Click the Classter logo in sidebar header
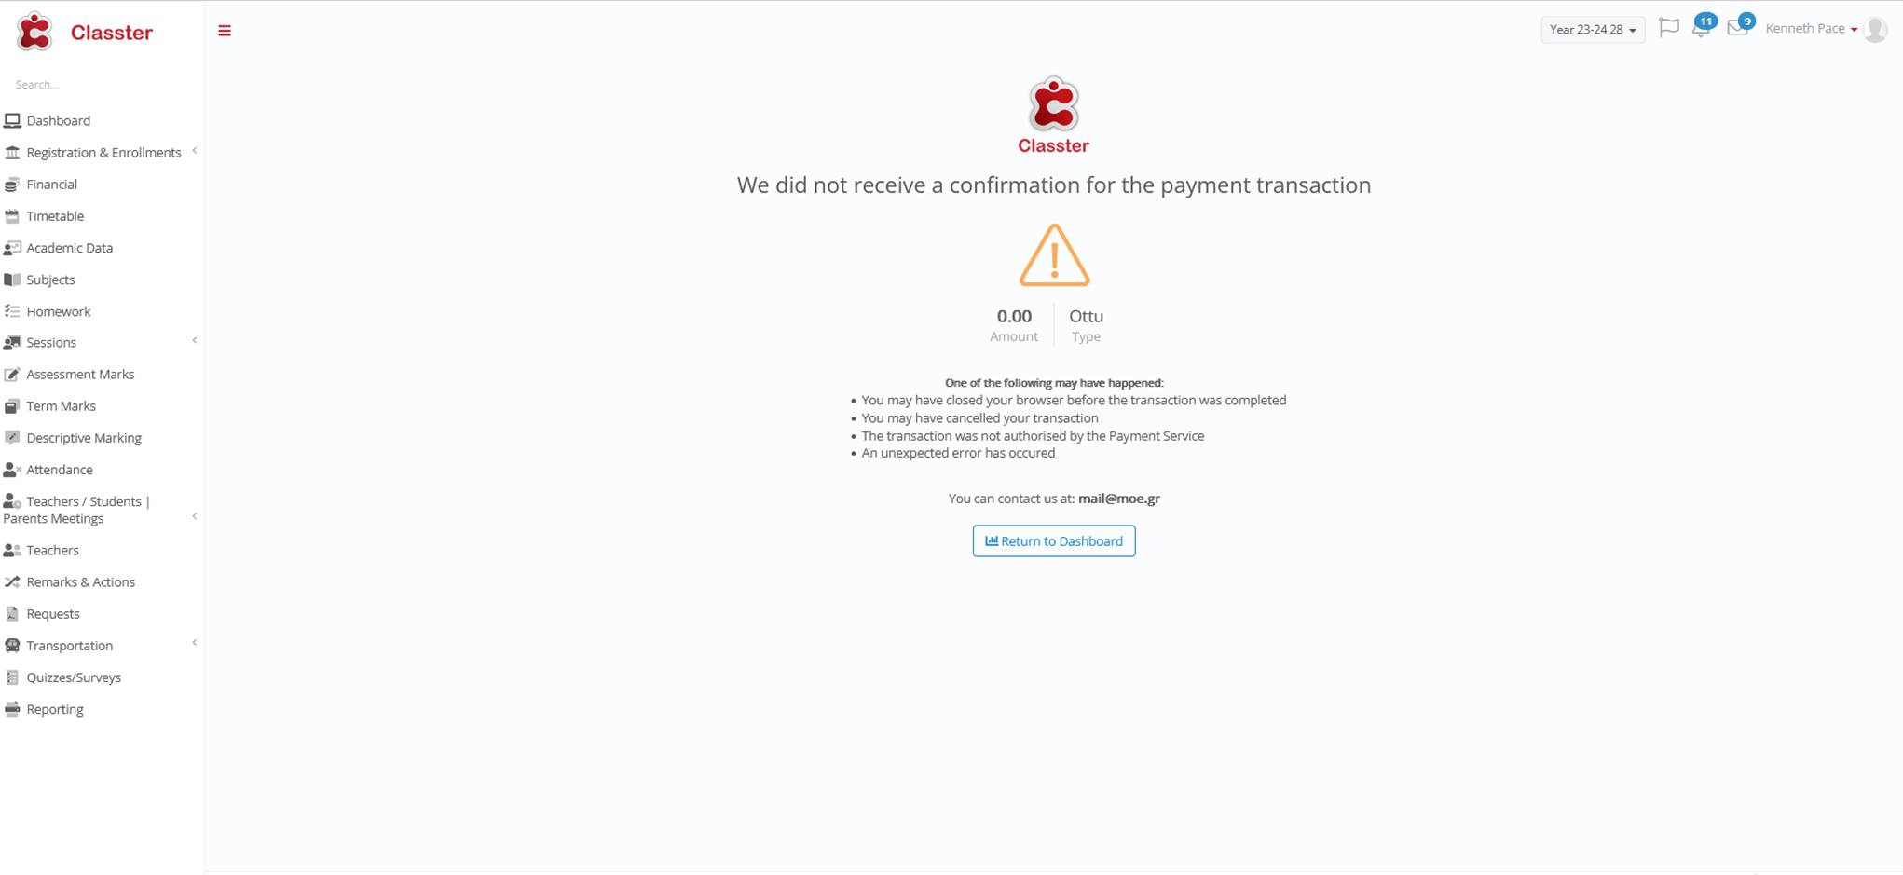The height and width of the screenshot is (875, 1903). pos(84,33)
